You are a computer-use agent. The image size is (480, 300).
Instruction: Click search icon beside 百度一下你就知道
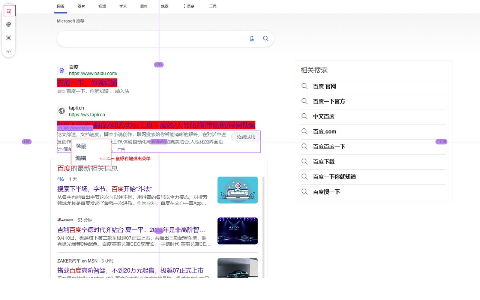[x=304, y=177]
